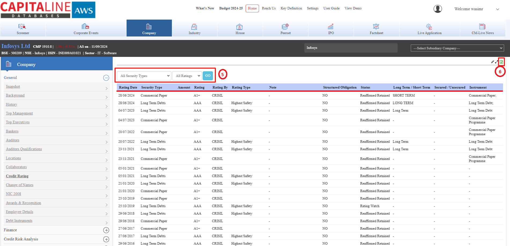Open the Top Management link
This screenshot has height=246, width=510.
pos(19,113)
